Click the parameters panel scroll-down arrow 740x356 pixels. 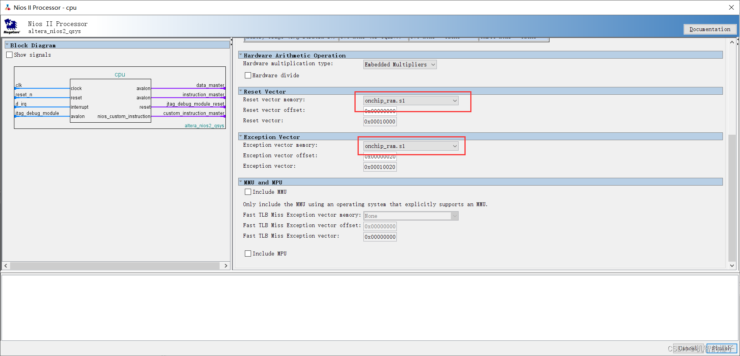[x=732, y=266]
